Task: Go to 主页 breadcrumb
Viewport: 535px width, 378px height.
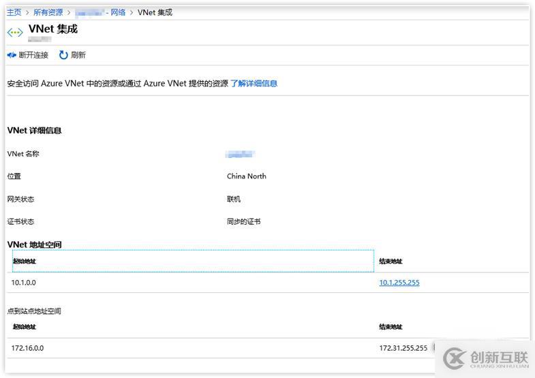Action: pyautogui.click(x=14, y=13)
